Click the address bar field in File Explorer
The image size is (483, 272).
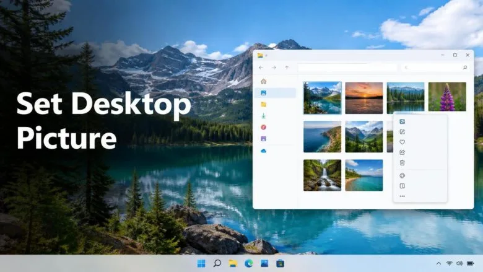(347, 68)
